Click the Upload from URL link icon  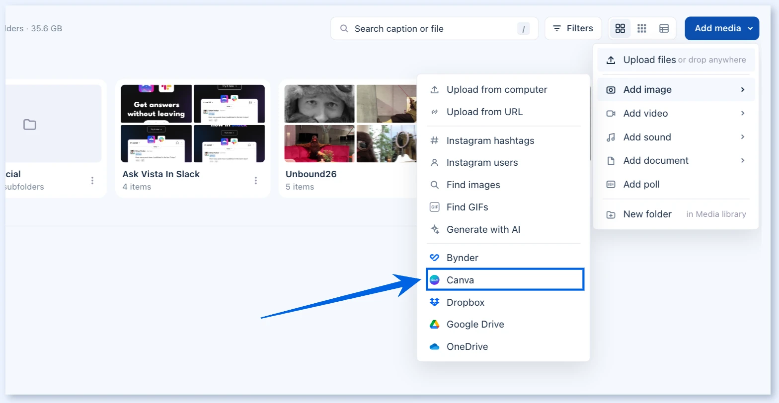435,112
